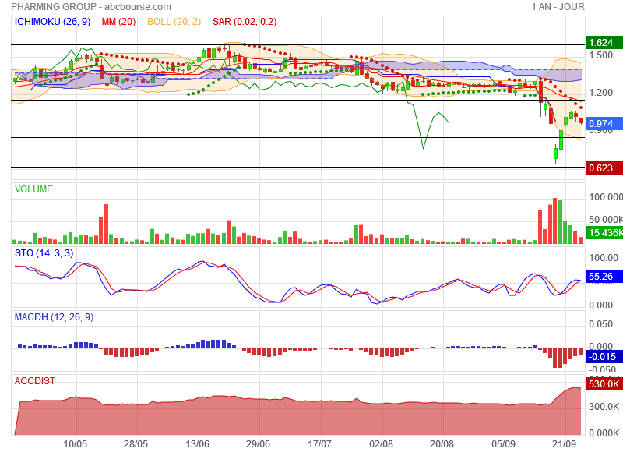Click the VOLUME panel label

tap(33, 189)
